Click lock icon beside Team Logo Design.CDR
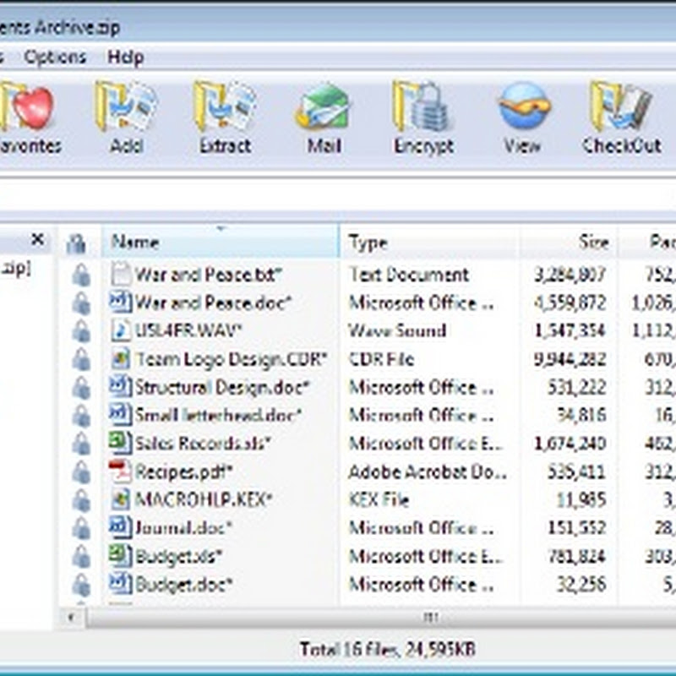 (x=81, y=360)
